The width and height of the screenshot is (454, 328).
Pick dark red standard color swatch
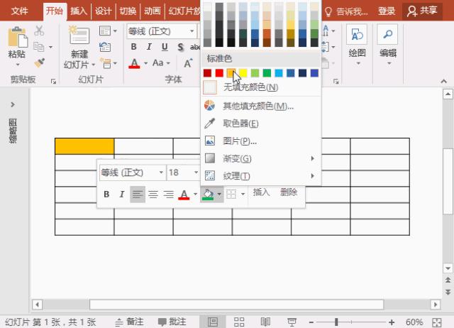click(x=207, y=73)
